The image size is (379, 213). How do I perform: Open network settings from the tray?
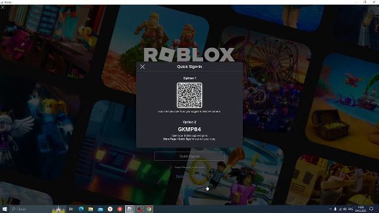coord(340,209)
